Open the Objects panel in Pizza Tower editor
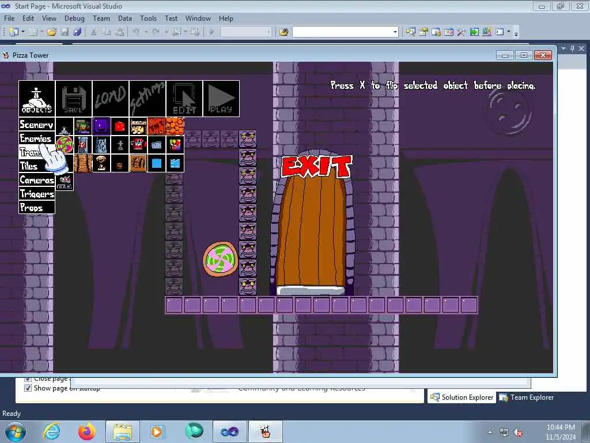 point(37,98)
